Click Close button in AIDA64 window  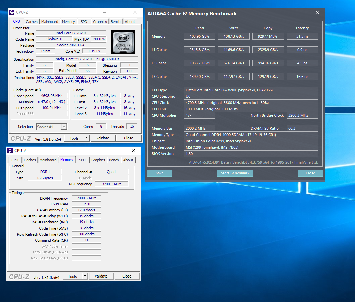(x=310, y=173)
